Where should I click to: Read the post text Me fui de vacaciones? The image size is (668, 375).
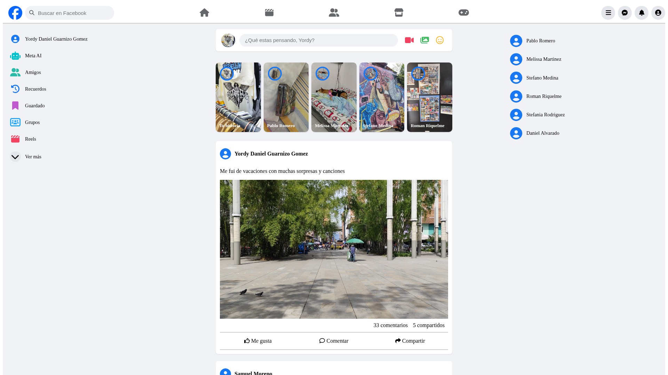(x=282, y=171)
